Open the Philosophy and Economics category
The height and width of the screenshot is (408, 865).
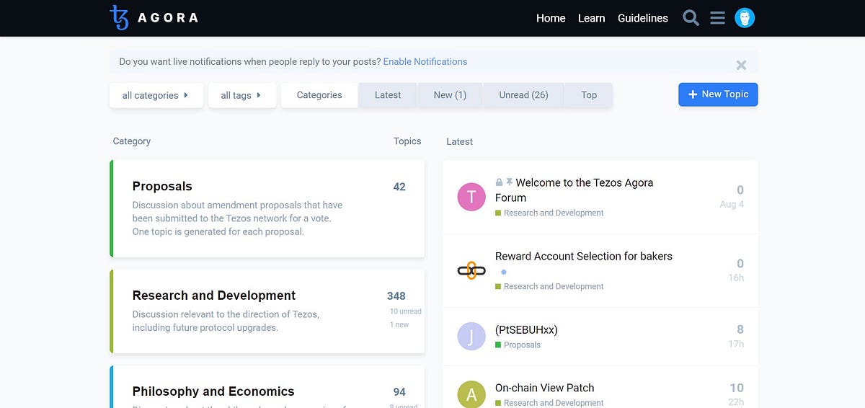(x=213, y=391)
